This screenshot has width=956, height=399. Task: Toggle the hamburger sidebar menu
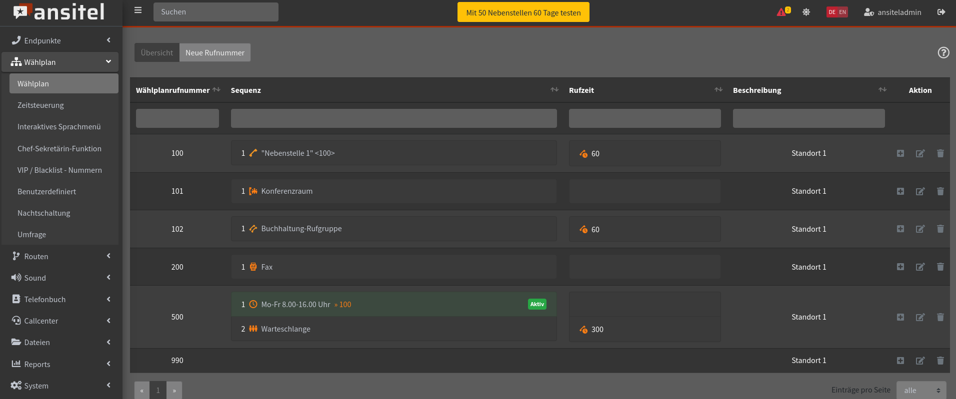[138, 10]
